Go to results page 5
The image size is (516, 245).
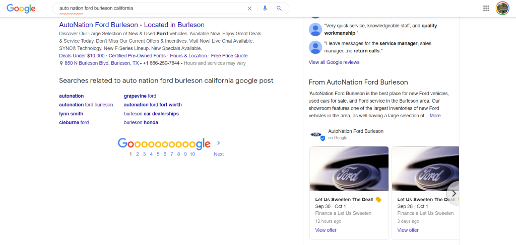tap(158, 154)
